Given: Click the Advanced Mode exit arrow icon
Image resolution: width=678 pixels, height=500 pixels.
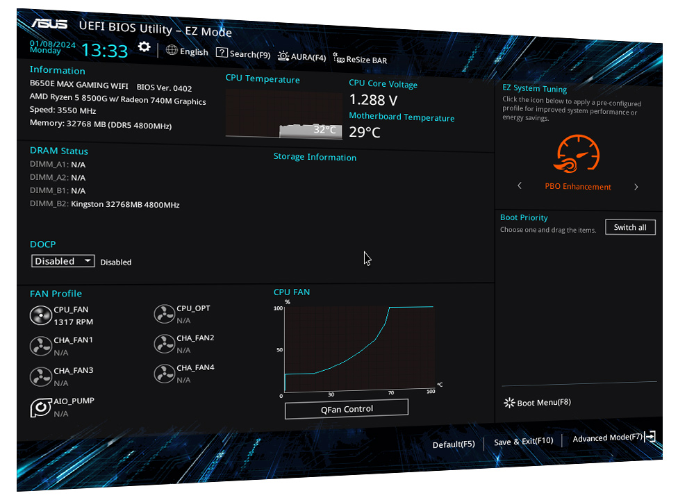Looking at the screenshot, I should coord(650,437).
